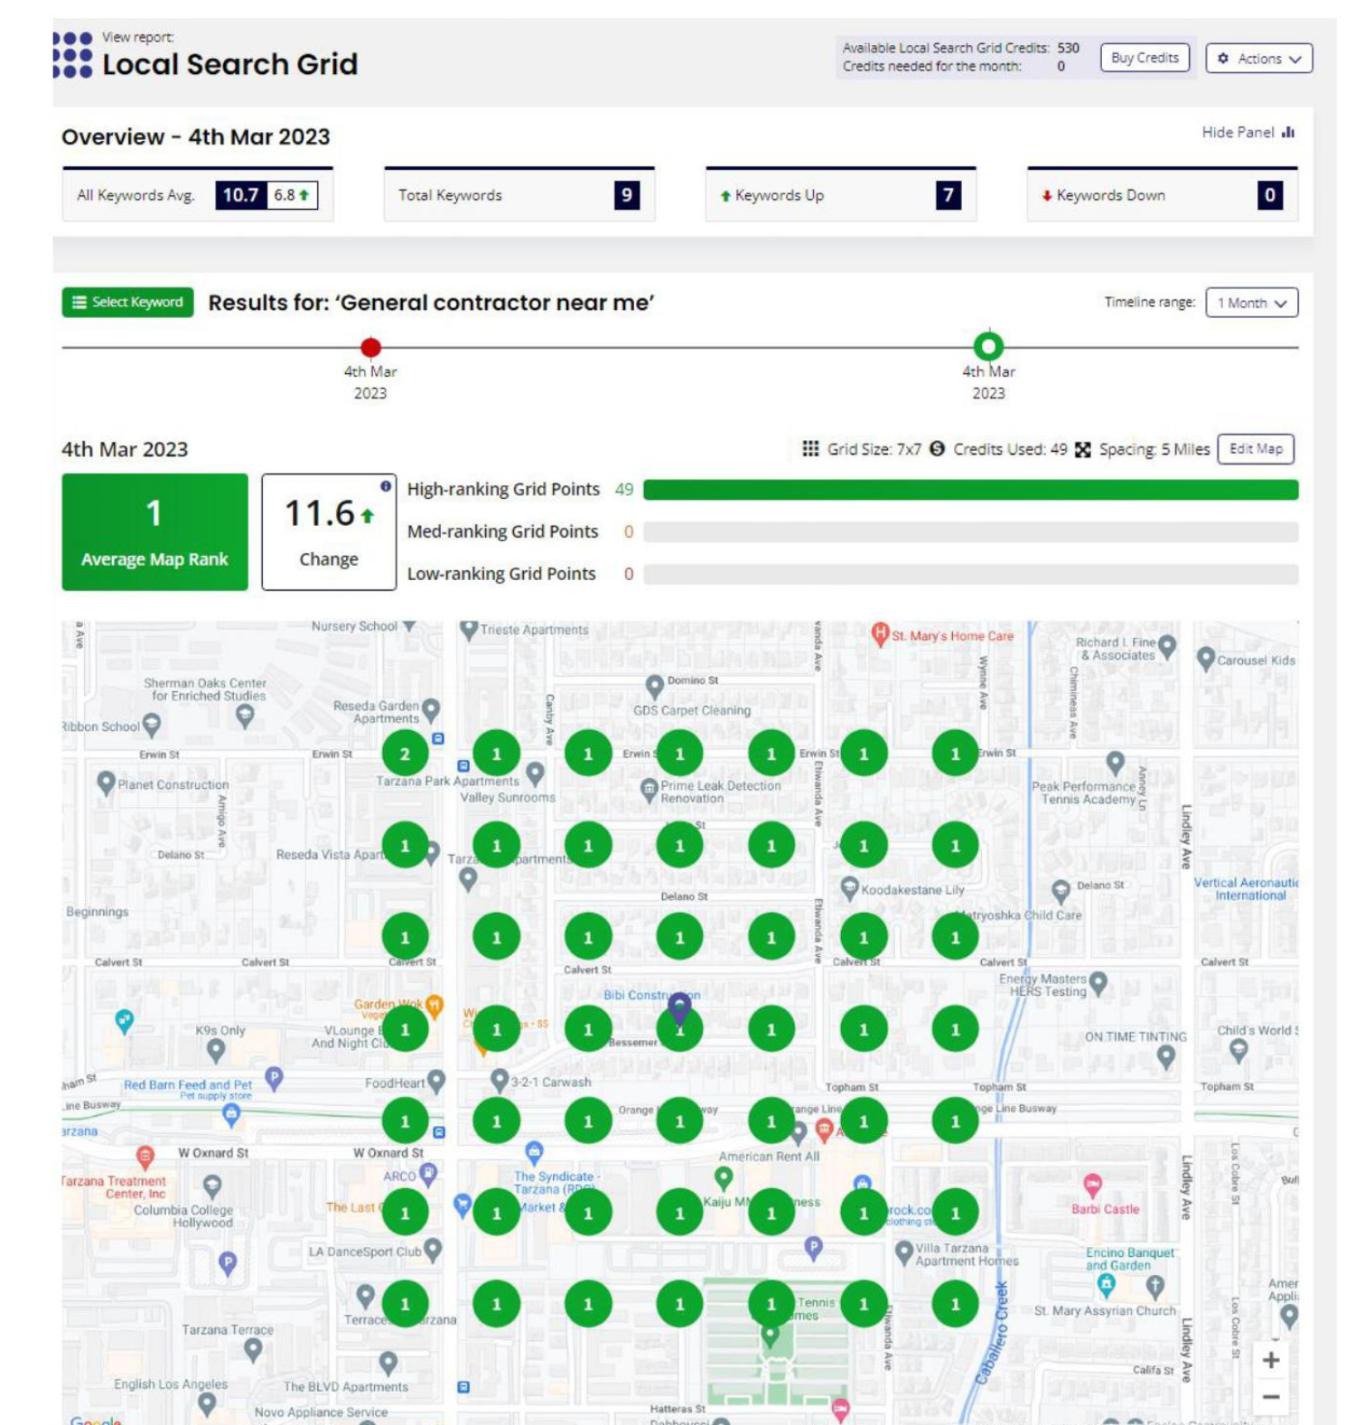Click the Grid Size 7x7 icon
The image size is (1355, 1425).
pyautogui.click(x=810, y=449)
